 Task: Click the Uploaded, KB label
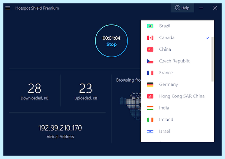[85, 98]
